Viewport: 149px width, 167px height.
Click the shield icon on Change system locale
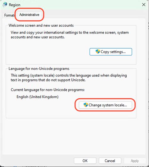(86, 105)
